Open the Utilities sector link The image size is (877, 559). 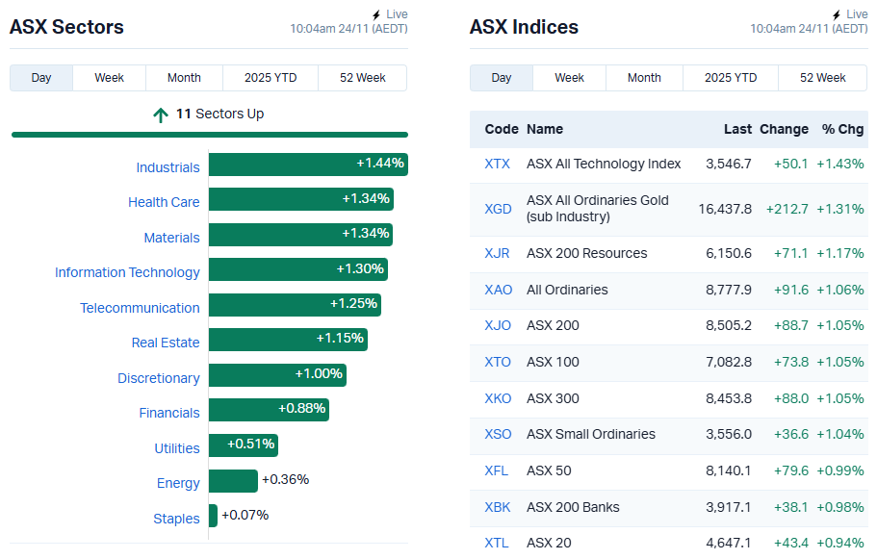177,448
